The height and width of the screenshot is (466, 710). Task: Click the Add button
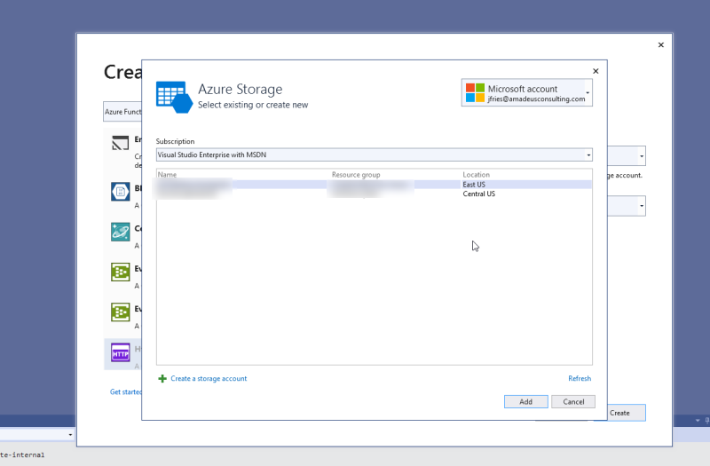[525, 402]
